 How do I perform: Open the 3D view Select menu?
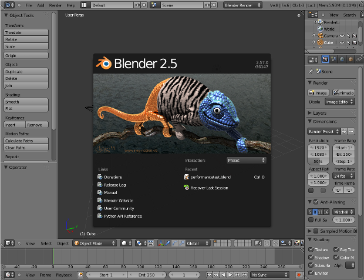(46, 244)
